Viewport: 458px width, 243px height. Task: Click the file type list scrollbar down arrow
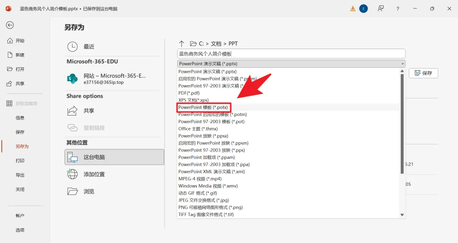(x=402, y=215)
